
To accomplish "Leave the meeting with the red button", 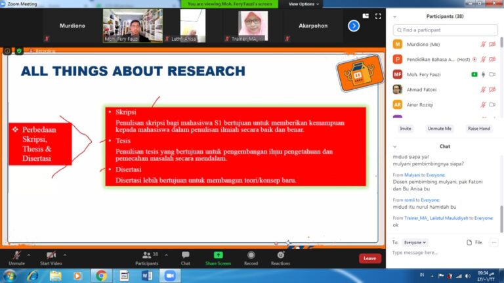I will 370,258.
